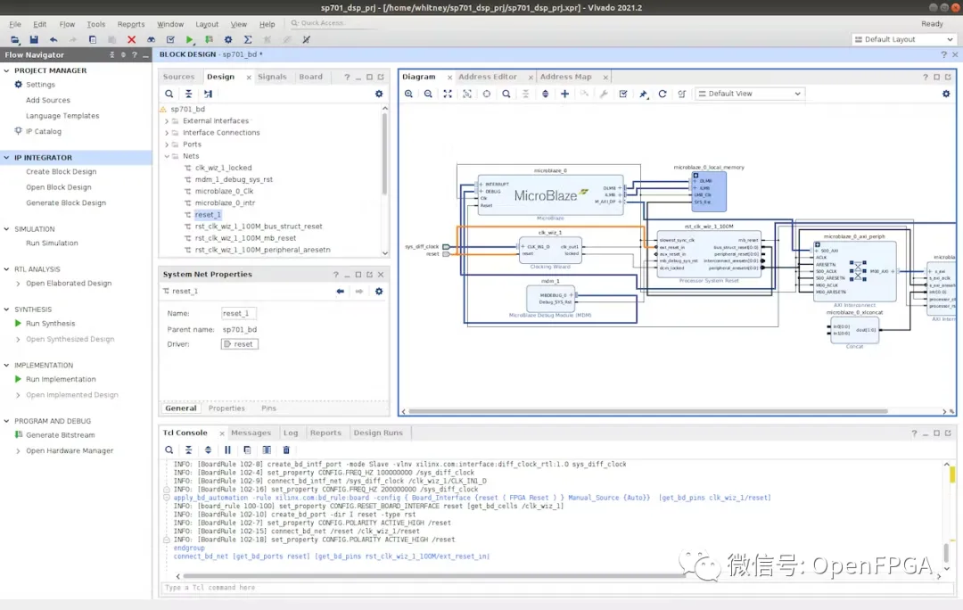Viewport: 963px width, 610px height.
Task: Collapse the SIMULATION section
Action: click(x=7, y=229)
